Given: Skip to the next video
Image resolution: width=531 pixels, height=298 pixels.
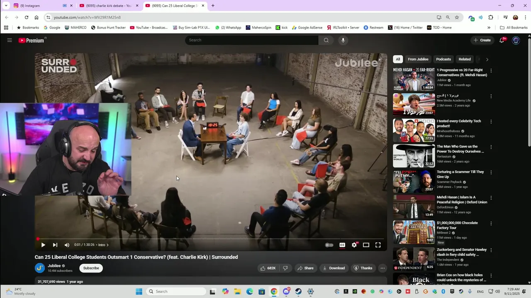Looking at the screenshot, I should point(55,245).
